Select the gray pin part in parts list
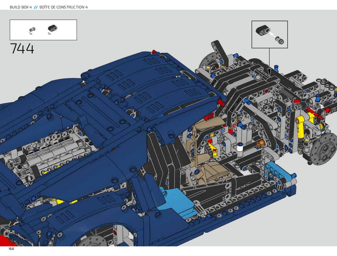337x256 pixels. tap(32, 29)
